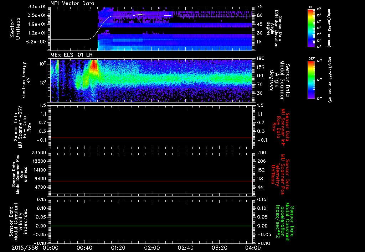The height and width of the screenshot is (252, 365).
Task: Click the red MU Scanner raw data line
Action: 151,138
